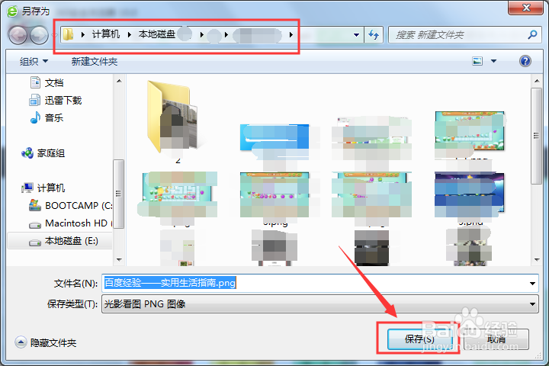Viewport: 549px width, 366px height.
Task: Select 计算机 in the navigation pane
Action: click(51, 188)
